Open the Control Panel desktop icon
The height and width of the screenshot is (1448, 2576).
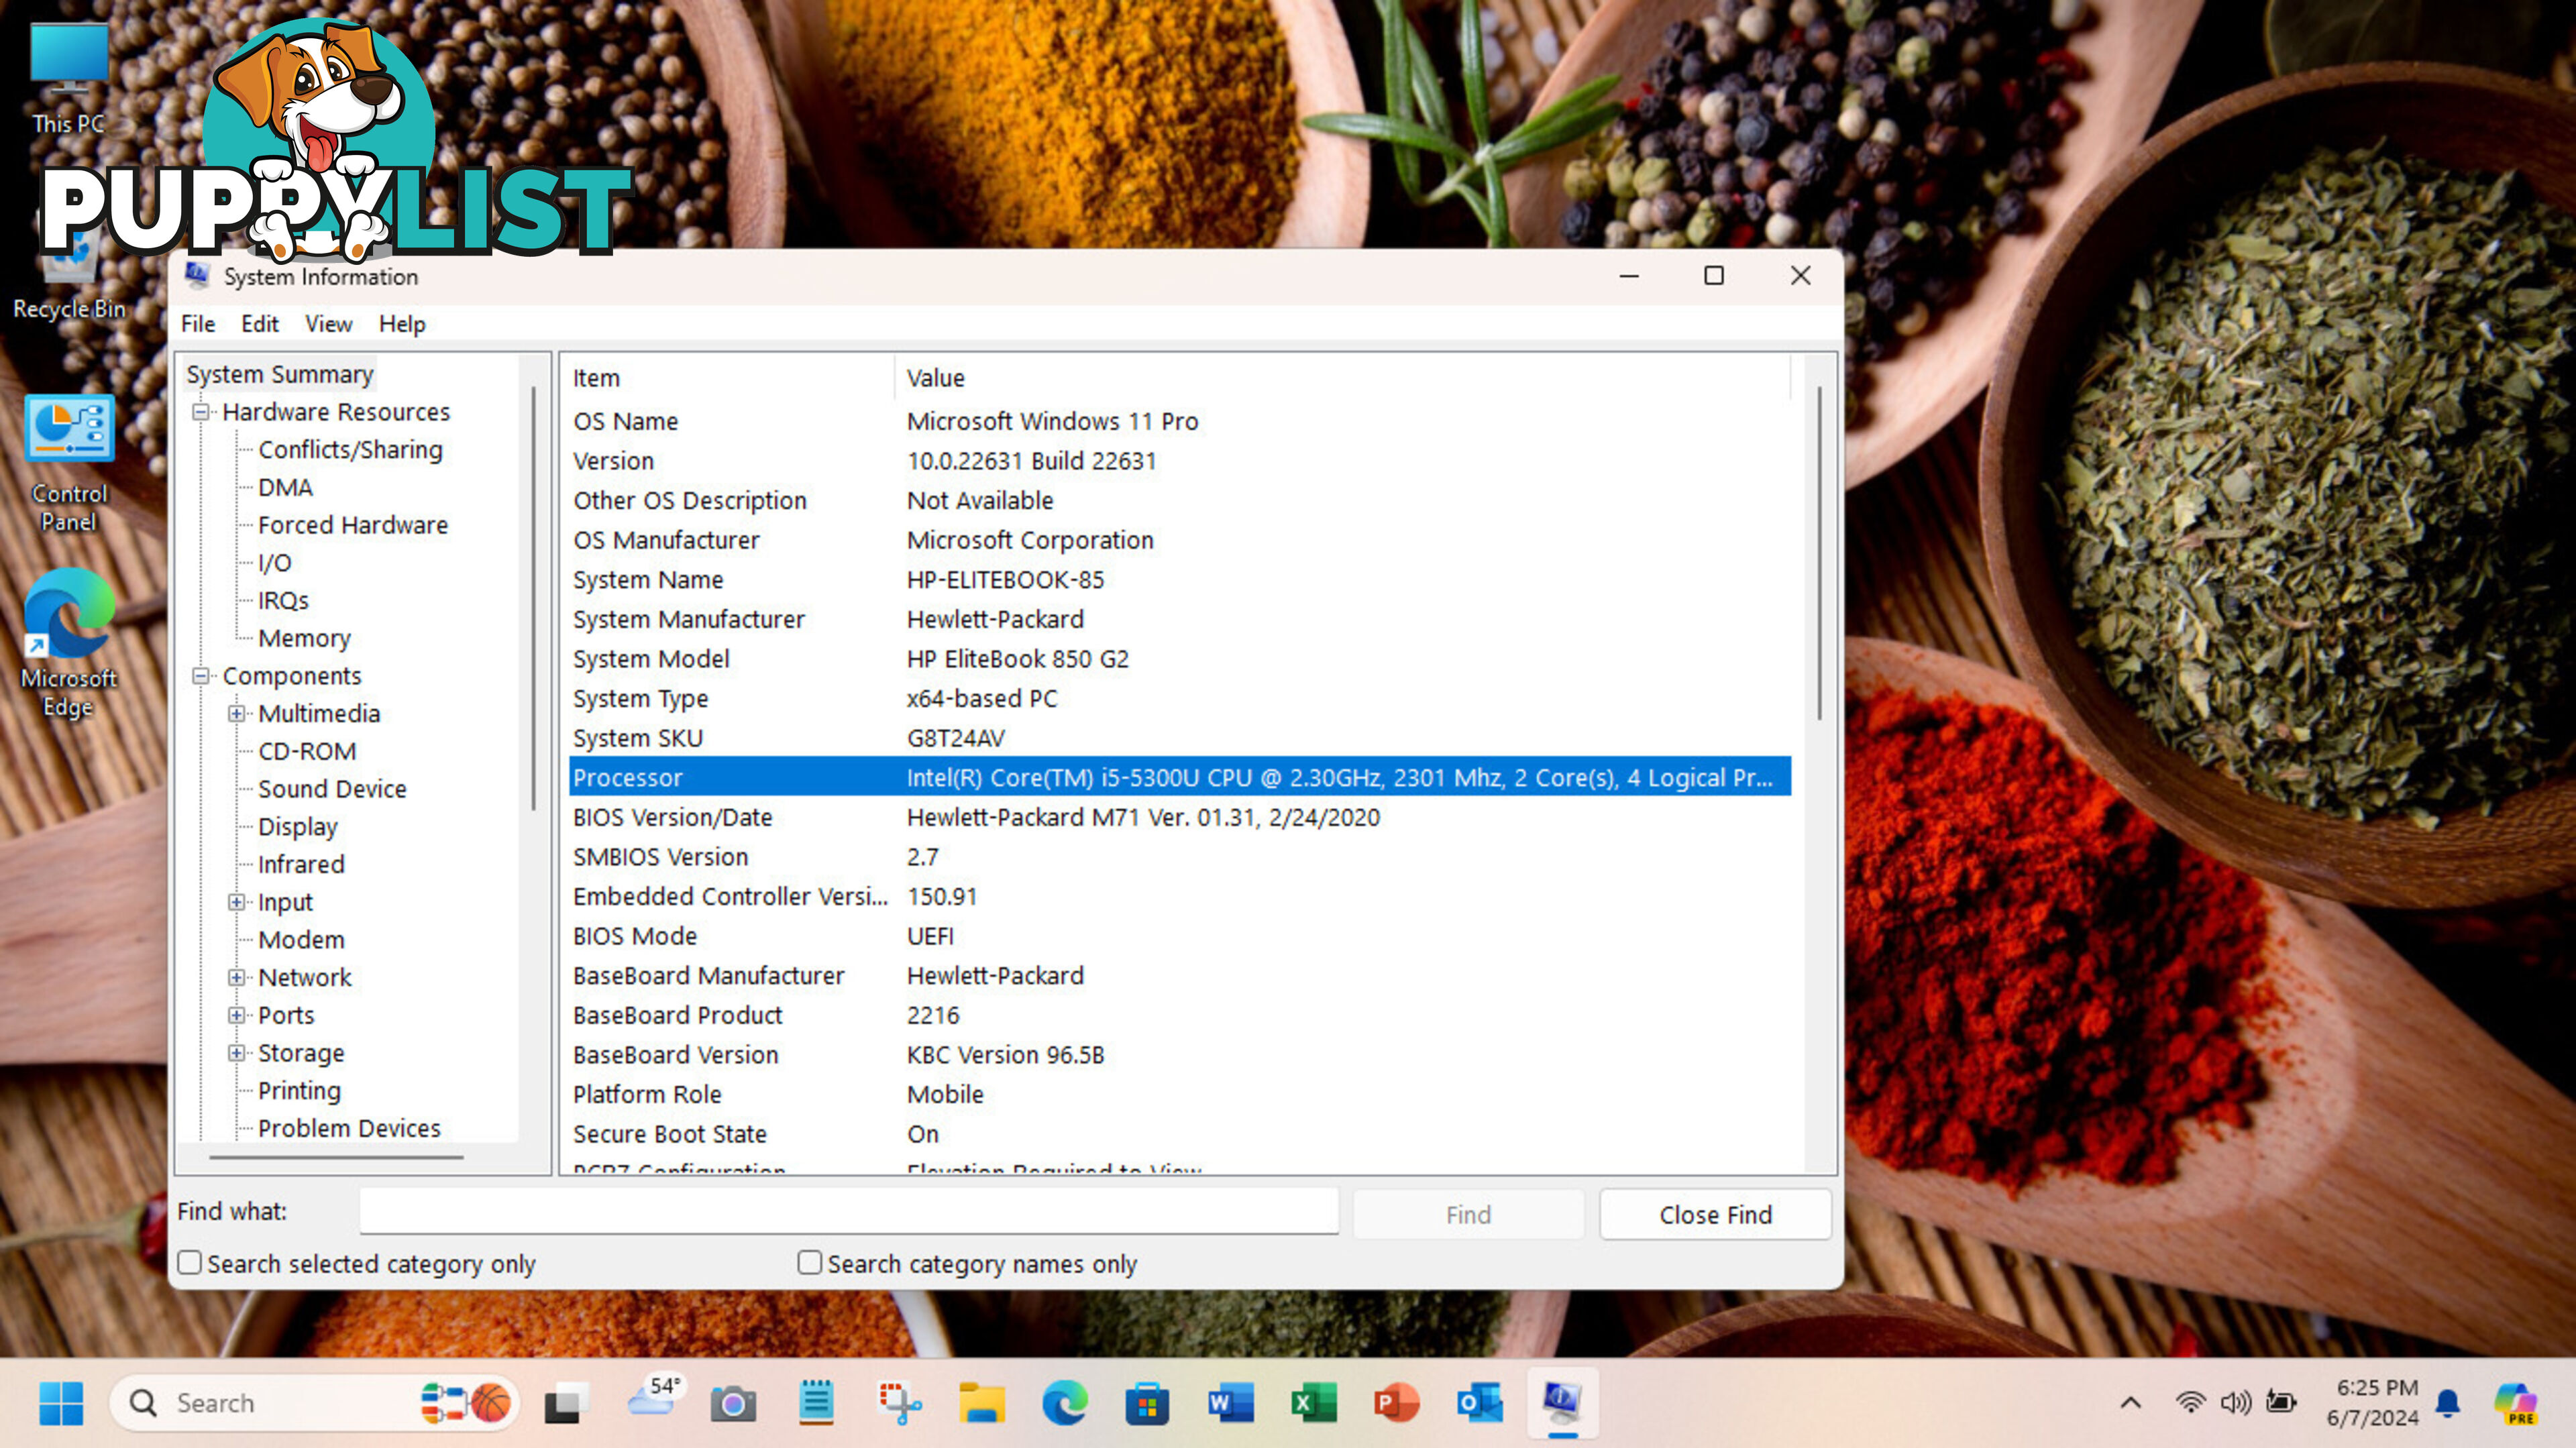coord(68,463)
